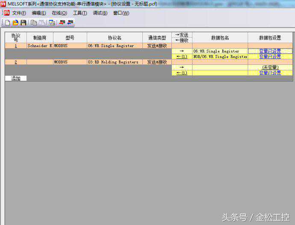Click the Paste toolbar icon
This screenshot has width=295, height=225.
point(42,22)
